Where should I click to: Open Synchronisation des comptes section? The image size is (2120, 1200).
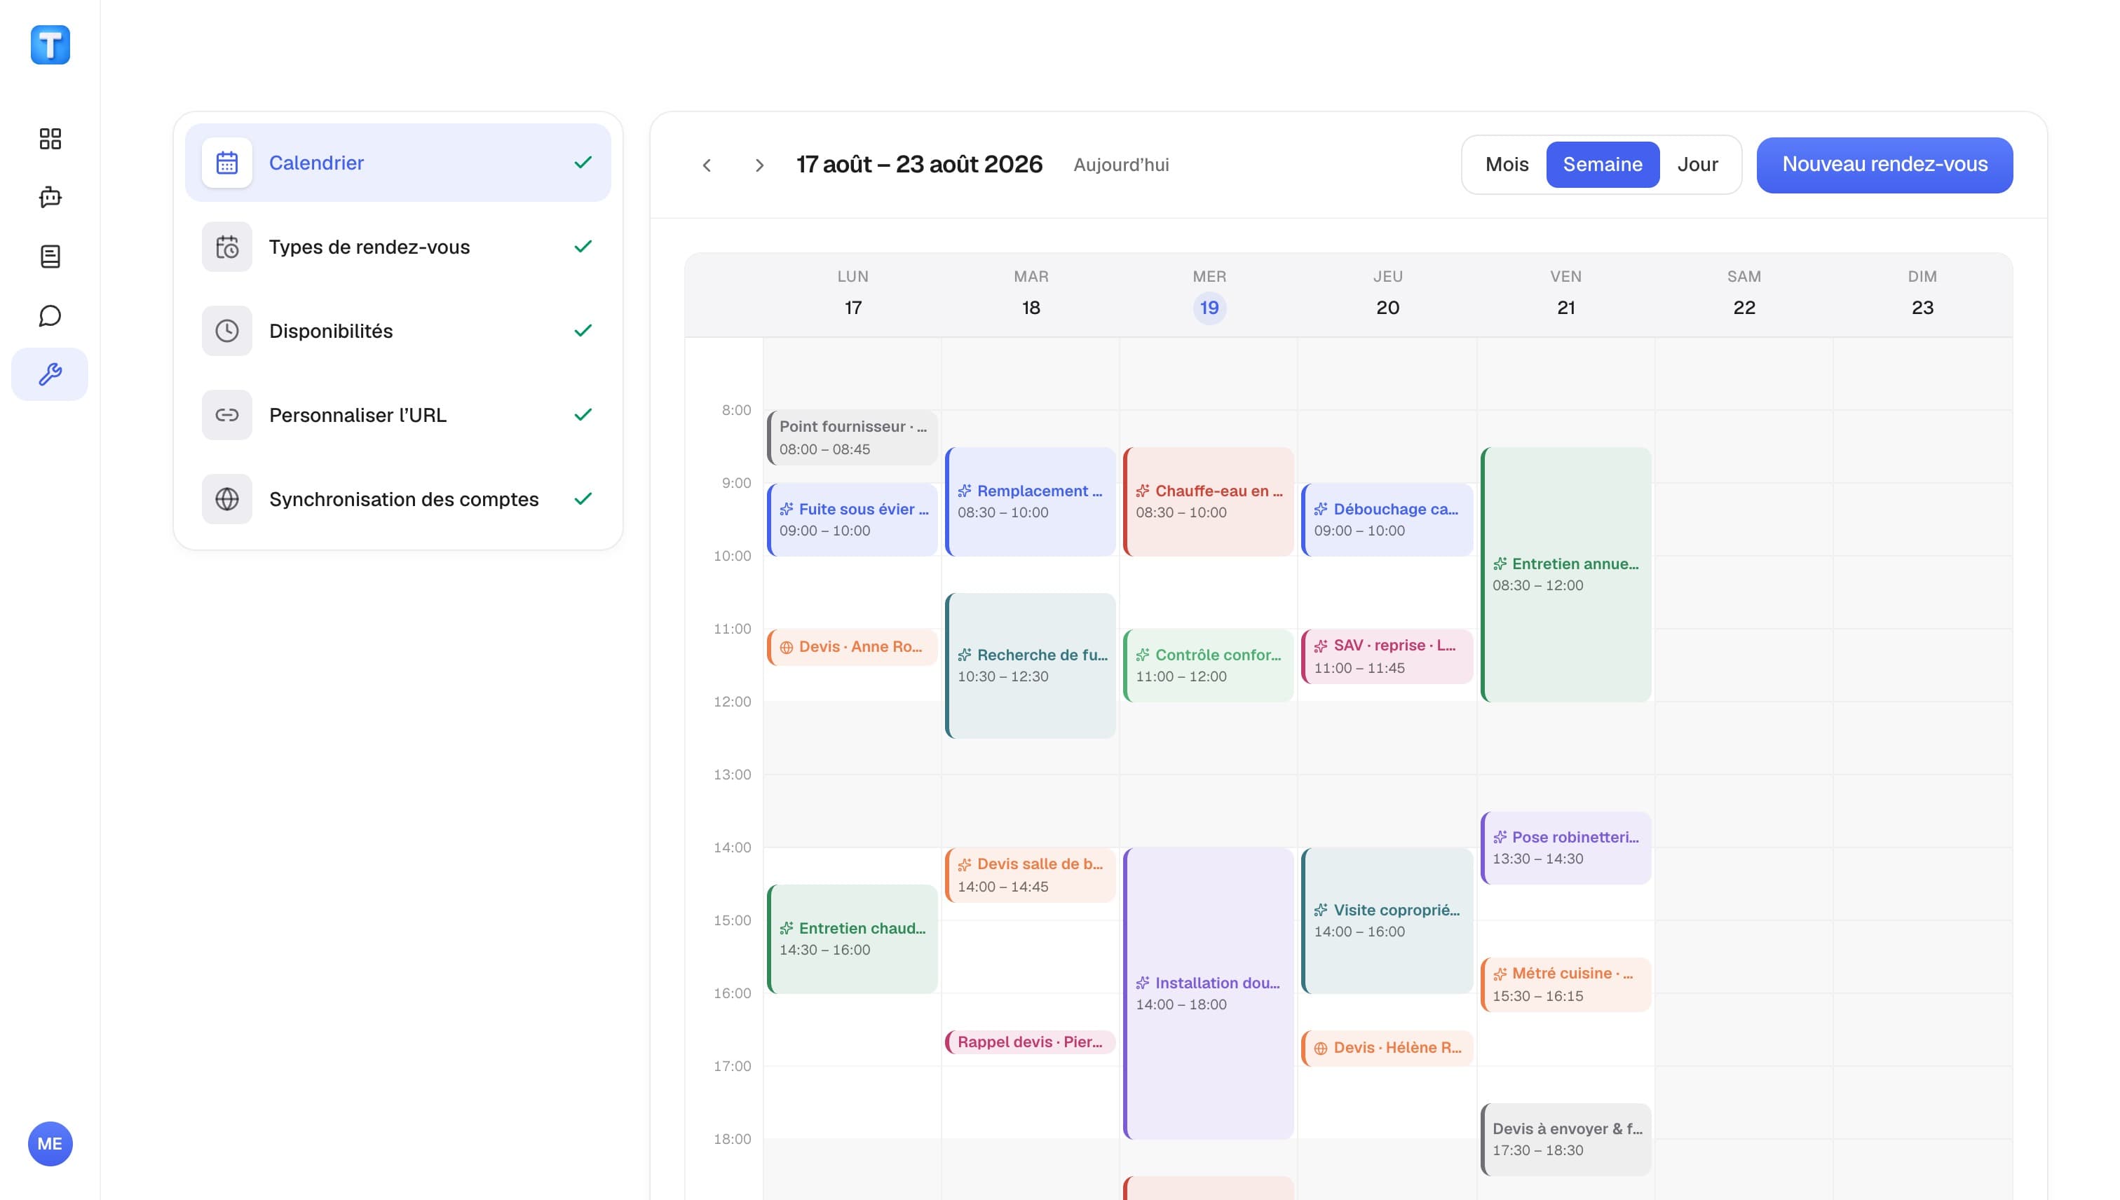pyautogui.click(x=398, y=498)
